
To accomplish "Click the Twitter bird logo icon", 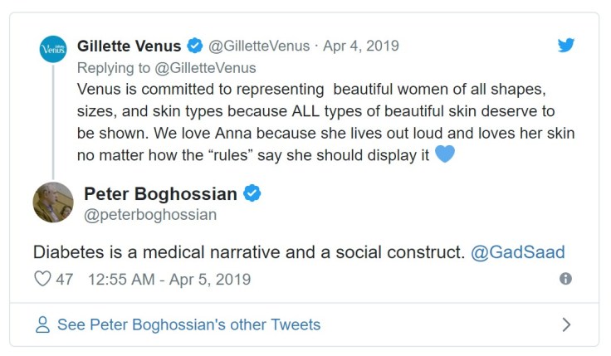I will point(565,46).
